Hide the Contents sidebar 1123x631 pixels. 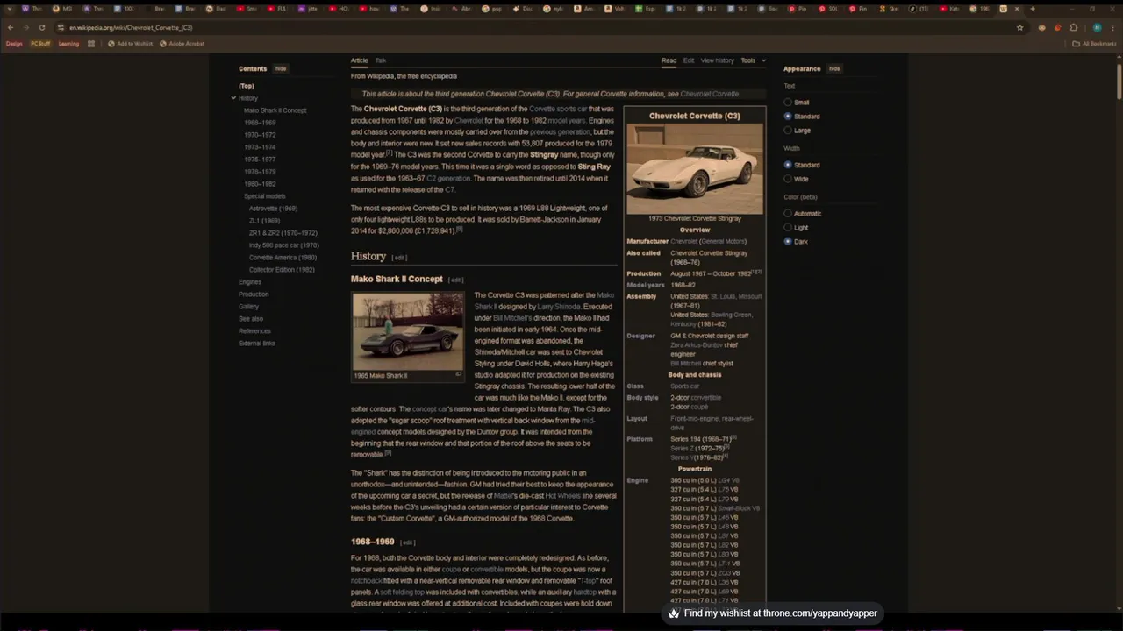tap(281, 68)
